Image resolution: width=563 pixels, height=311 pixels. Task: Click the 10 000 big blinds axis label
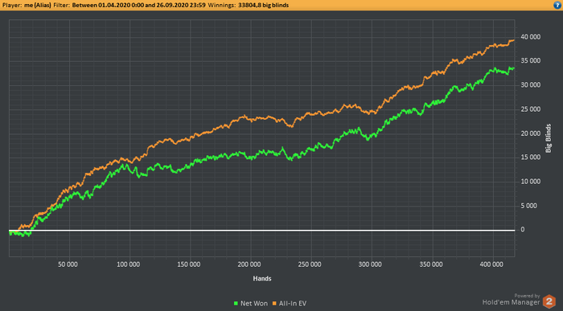click(x=530, y=182)
